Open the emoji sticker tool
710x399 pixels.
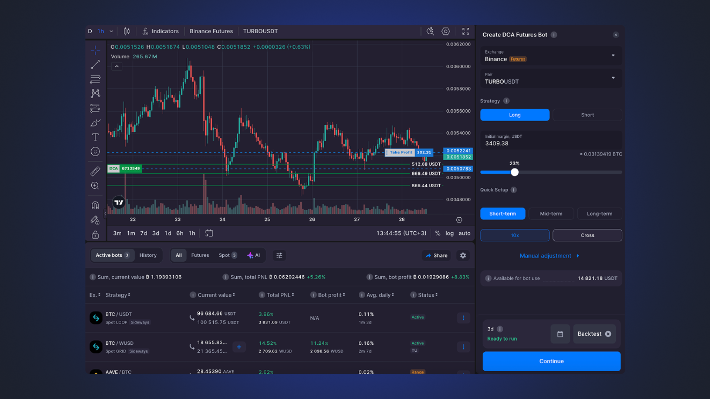tap(95, 151)
